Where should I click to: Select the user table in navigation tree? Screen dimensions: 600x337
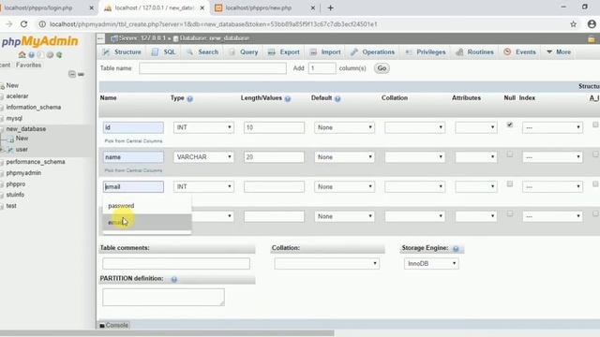(x=22, y=150)
